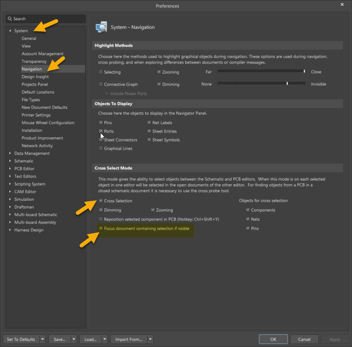The height and width of the screenshot is (347, 352).
Task: Select the Navigation tree item
Action: click(x=32, y=69)
